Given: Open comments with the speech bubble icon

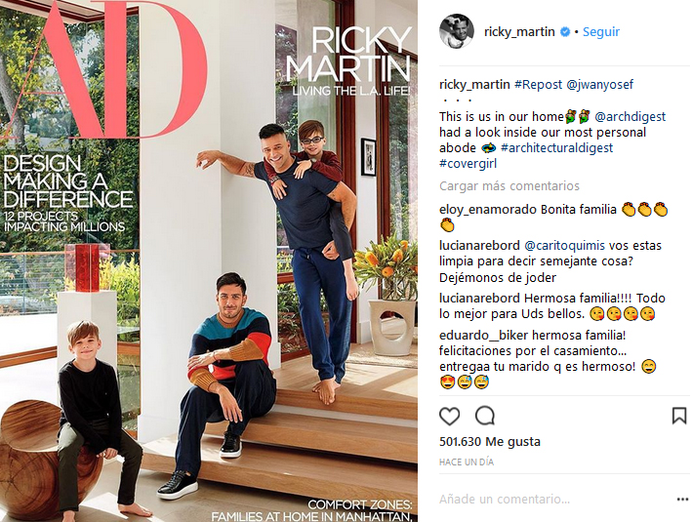Looking at the screenshot, I should (x=485, y=416).
